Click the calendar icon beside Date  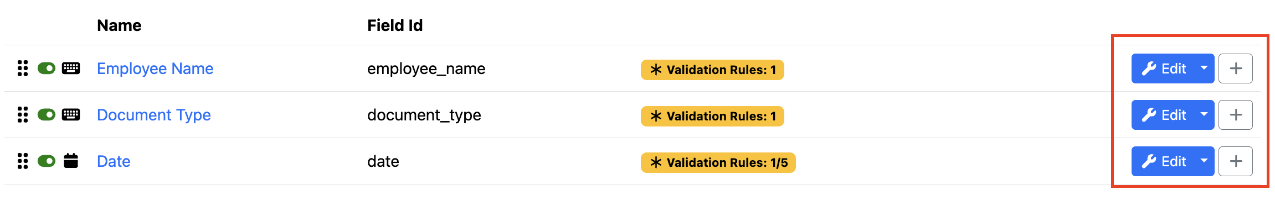click(71, 161)
